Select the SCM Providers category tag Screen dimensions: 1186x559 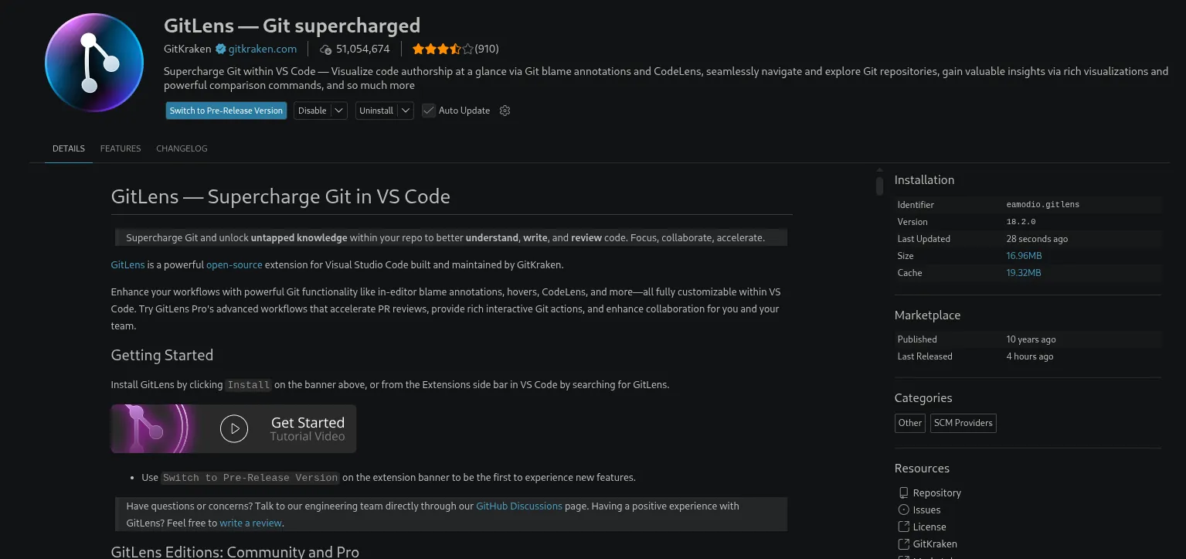point(963,423)
